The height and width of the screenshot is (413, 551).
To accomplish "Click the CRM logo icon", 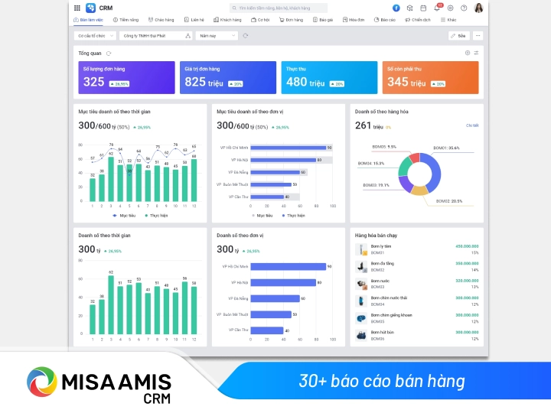I will click(91, 8).
